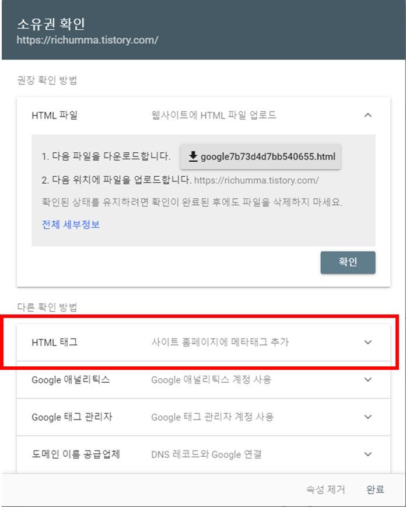Click the download arrow icon
This screenshot has height=507, width=406.
(x=193, y=156)
